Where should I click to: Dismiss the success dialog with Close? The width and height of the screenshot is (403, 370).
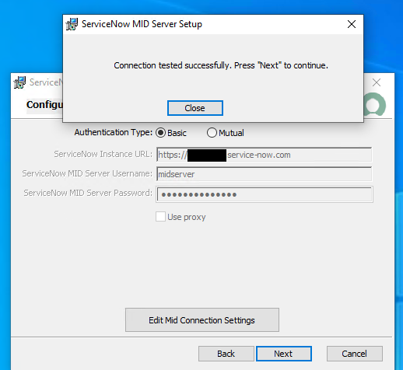(x=195, y=108)
